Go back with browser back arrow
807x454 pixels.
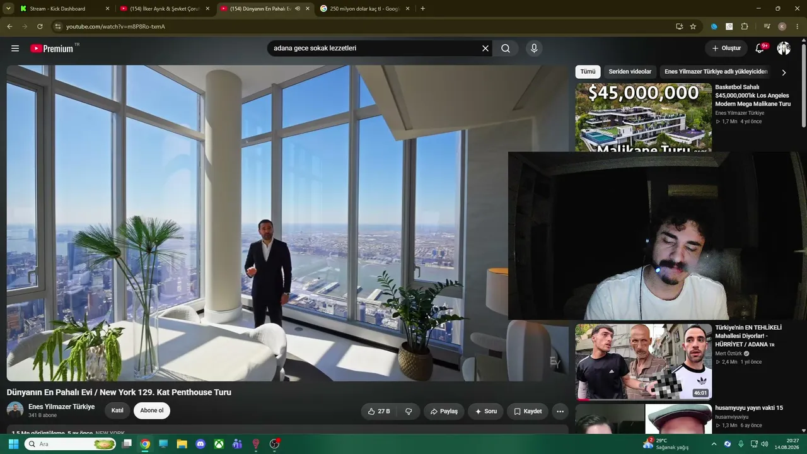9,26
